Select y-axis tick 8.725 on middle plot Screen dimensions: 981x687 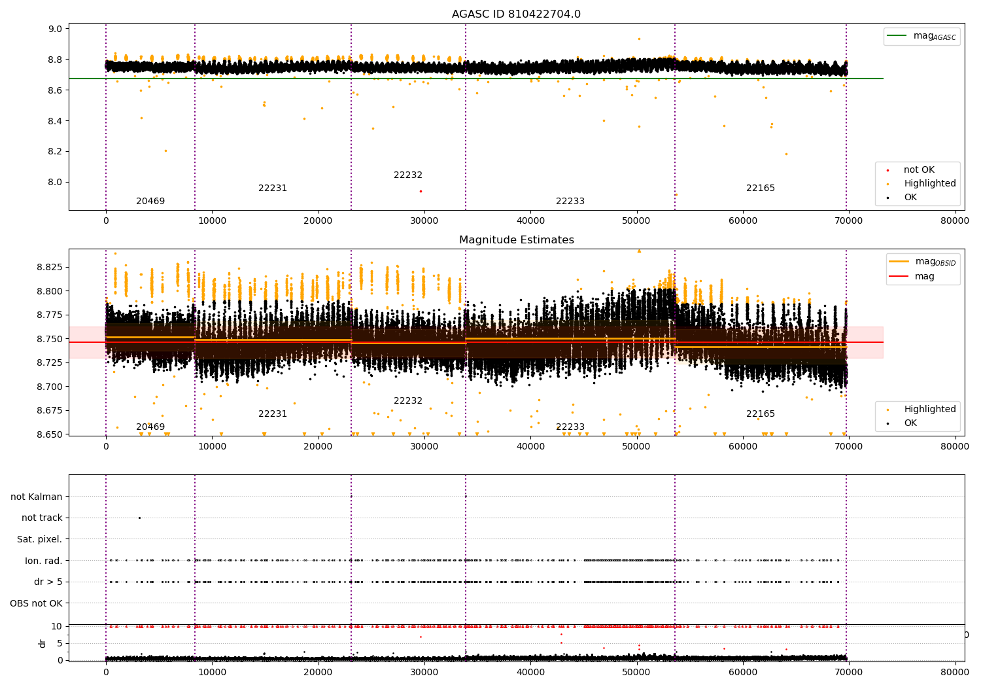[x=50, y=363]
